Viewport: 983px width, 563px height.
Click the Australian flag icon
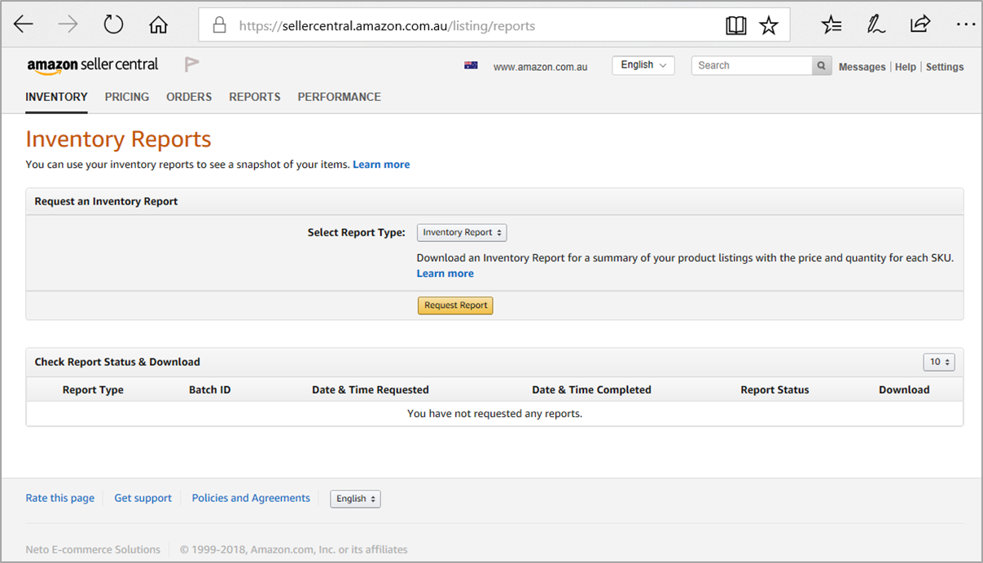[471, 65]
